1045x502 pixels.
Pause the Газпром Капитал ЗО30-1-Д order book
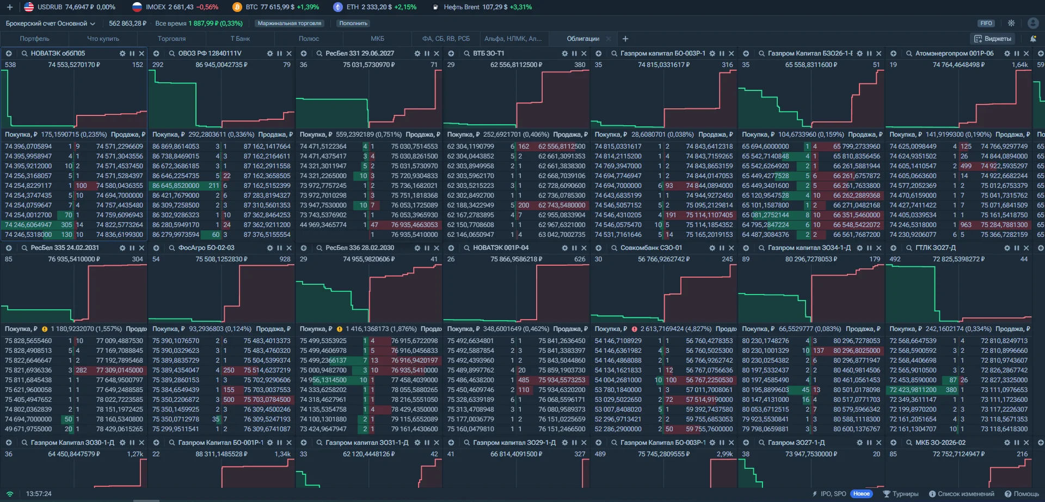pyautogui.click(x=132, y=443)
